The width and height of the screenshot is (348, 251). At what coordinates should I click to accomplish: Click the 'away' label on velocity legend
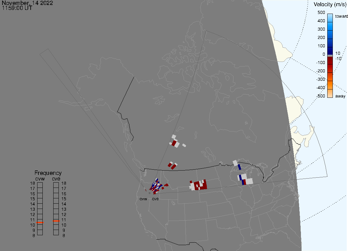click(x=340, y=96)
